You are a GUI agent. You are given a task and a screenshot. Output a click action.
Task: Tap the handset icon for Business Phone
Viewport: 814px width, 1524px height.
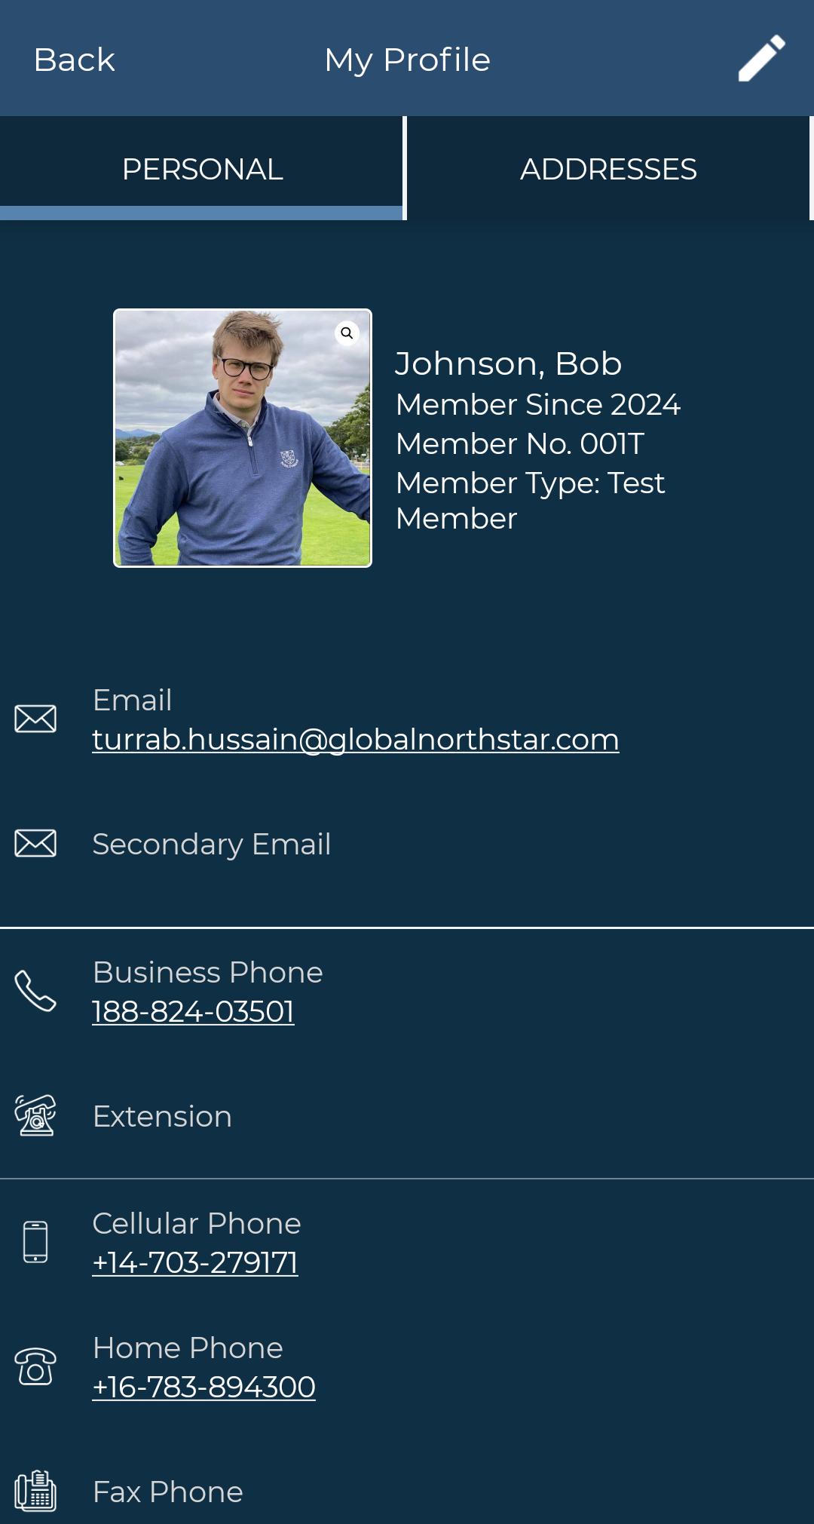click(35, 990)
